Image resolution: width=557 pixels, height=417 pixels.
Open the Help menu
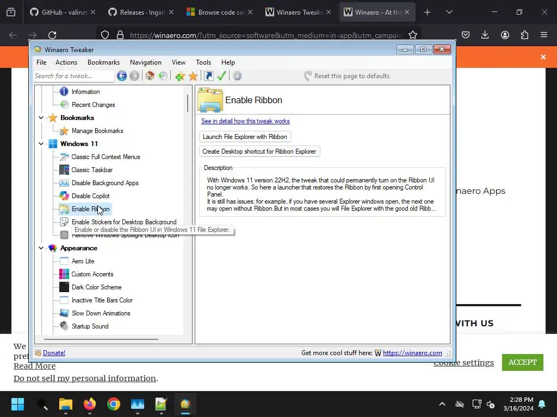coord(228,62)
